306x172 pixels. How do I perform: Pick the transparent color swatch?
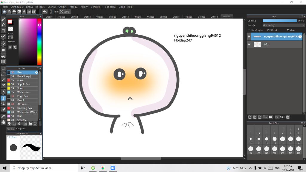(x=10, y=29)
